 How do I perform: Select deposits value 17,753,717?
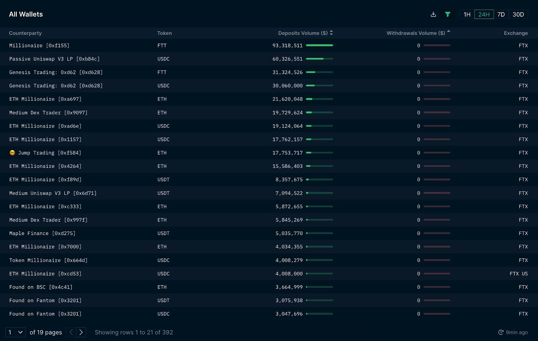[x=287, y=153]
